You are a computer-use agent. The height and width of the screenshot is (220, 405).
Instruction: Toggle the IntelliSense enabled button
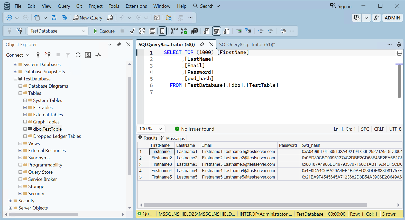pos(162,31)
